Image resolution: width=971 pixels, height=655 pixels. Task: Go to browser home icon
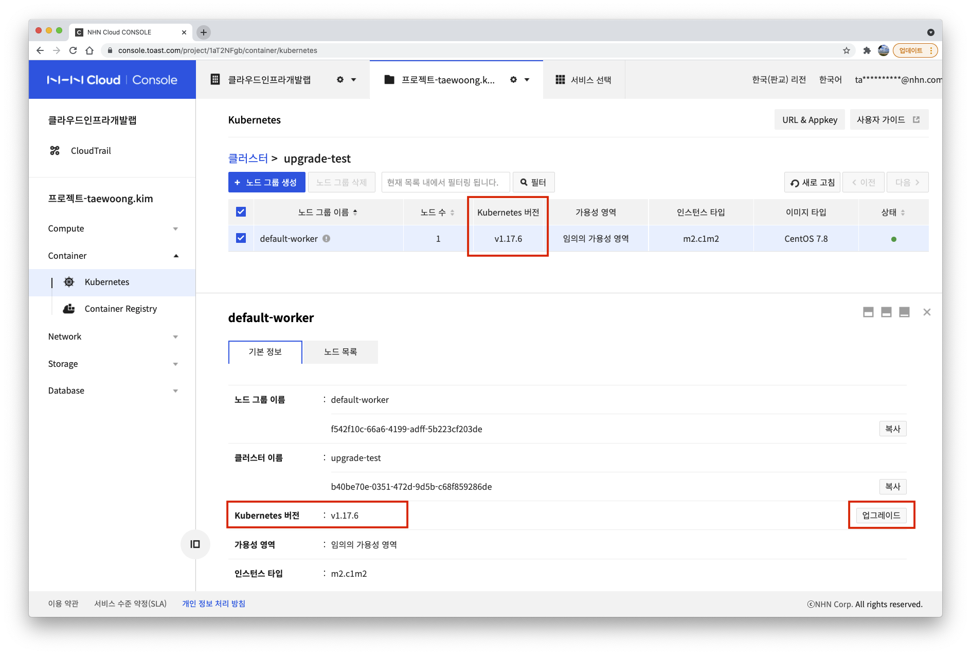tap(89, 50)
